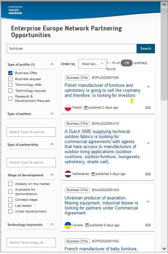This screenshot has width=168, height=254.
Task: Copy link icon for Ukrainian producer offer
Action: [148, 225]
